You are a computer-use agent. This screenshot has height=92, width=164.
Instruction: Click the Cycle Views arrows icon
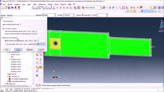point(127,8)
